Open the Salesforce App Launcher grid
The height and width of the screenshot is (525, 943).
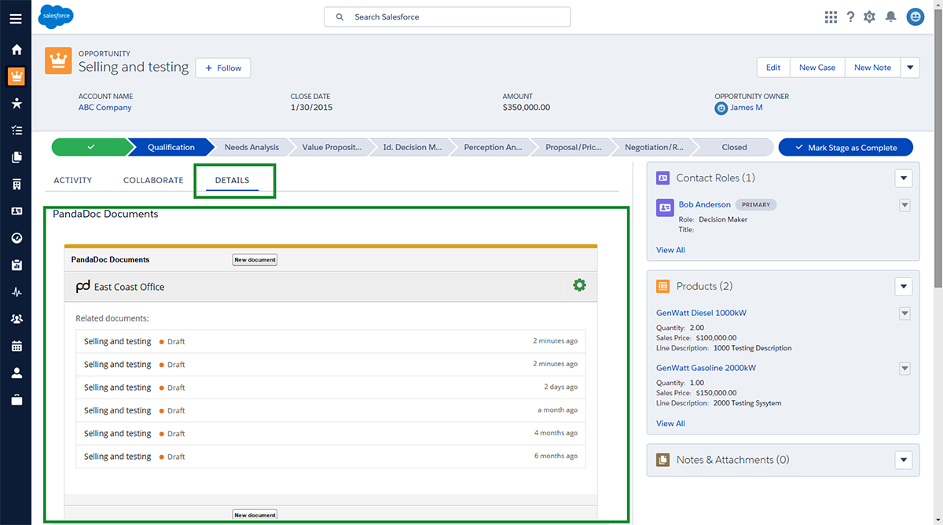pos(831,16)
